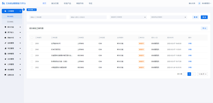Open 首页 in top navigation
The width and height of the screenshot is (213, 103).
[44, 3]
